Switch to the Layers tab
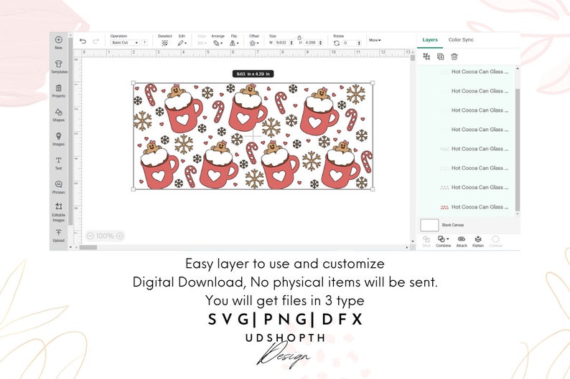The height and width of the screenshot is (379, 570). click(430, 40)
